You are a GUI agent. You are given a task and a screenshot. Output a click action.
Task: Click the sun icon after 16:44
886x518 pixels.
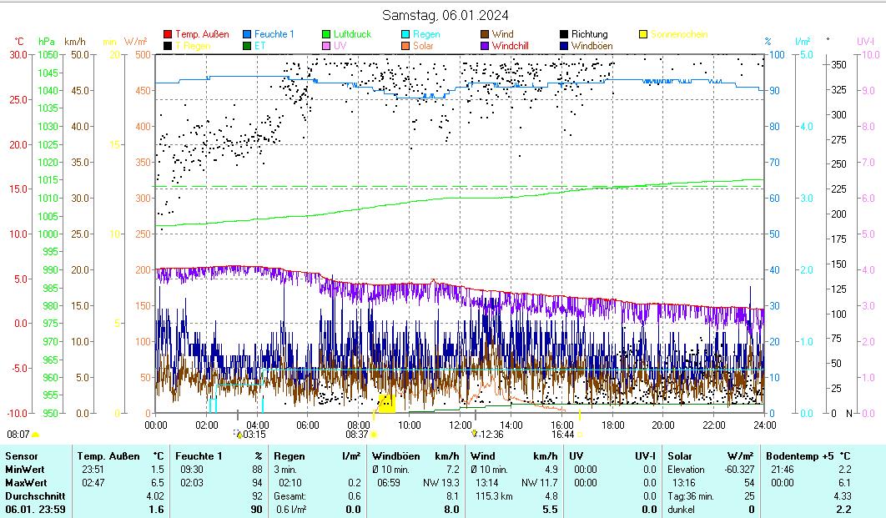(579, 435)
